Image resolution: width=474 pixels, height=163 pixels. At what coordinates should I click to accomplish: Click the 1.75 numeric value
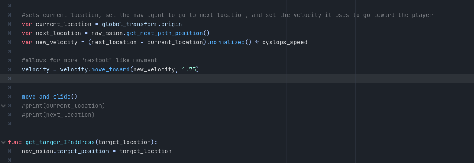tap(189, 69)
